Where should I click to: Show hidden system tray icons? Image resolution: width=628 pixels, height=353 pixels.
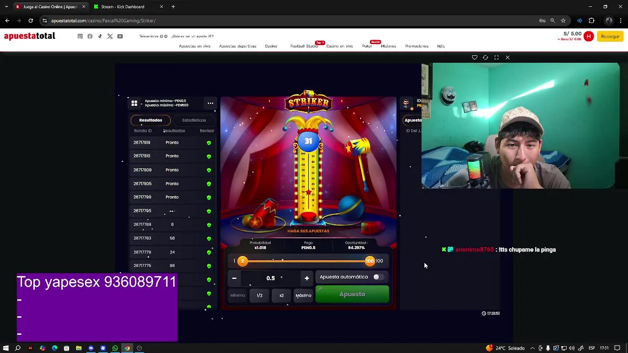[532, 348]
